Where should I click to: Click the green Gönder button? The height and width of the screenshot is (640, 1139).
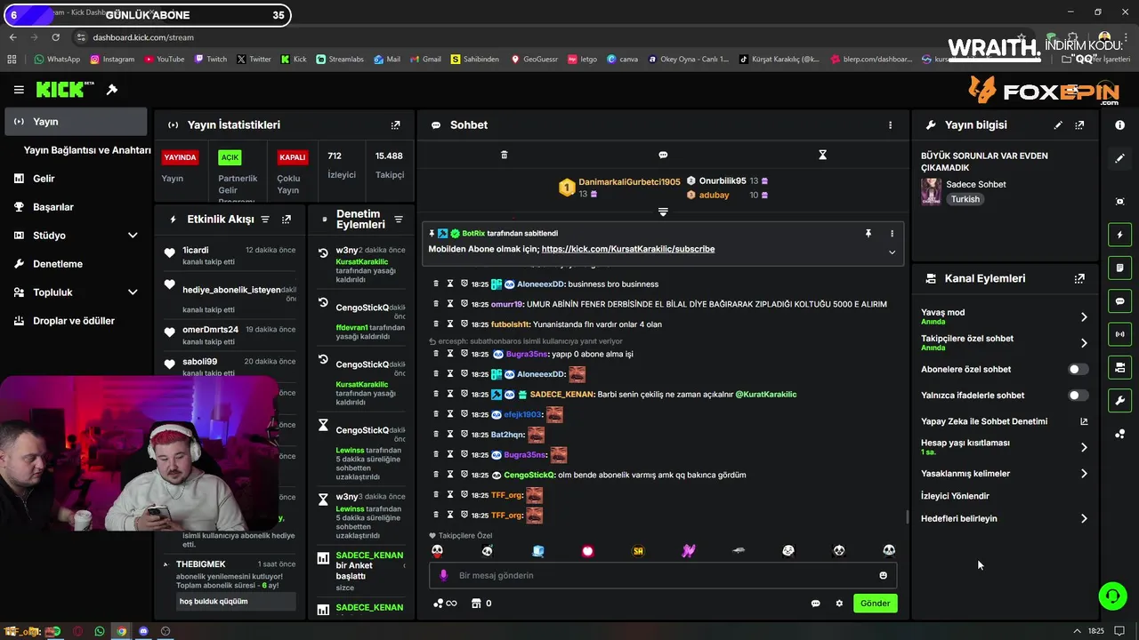[875, 603]
